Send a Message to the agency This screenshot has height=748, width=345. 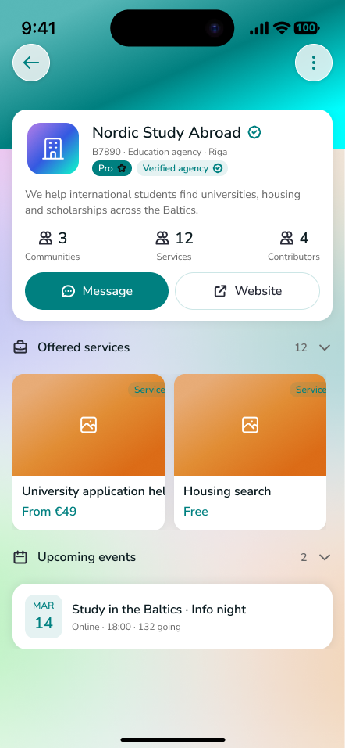97,291
